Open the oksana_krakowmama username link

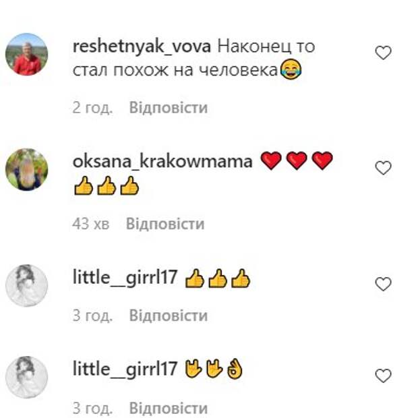tap(162, 162)
